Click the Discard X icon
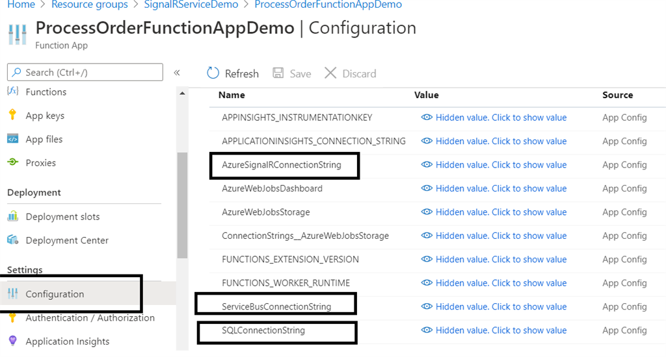666x357 pixels. click(330, 73)
